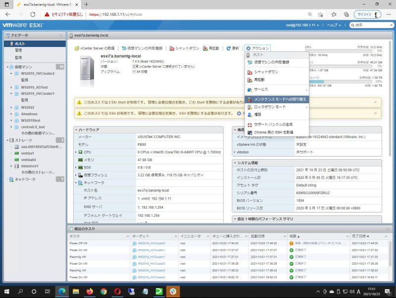Open その他のストレージ... entry
Image resolution: width=396 pixels, height=298 pixels.
pyautogui.click(x=38, y=172)
